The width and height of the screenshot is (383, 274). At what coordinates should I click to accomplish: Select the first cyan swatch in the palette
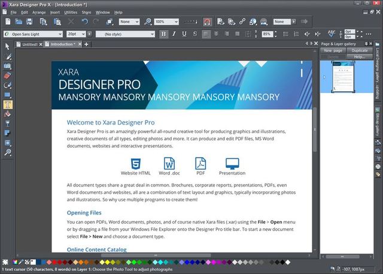pyautogui.click(x=155, y=262)
